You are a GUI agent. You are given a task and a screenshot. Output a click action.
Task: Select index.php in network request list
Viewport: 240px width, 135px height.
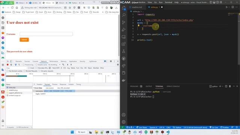coord(19,87)
